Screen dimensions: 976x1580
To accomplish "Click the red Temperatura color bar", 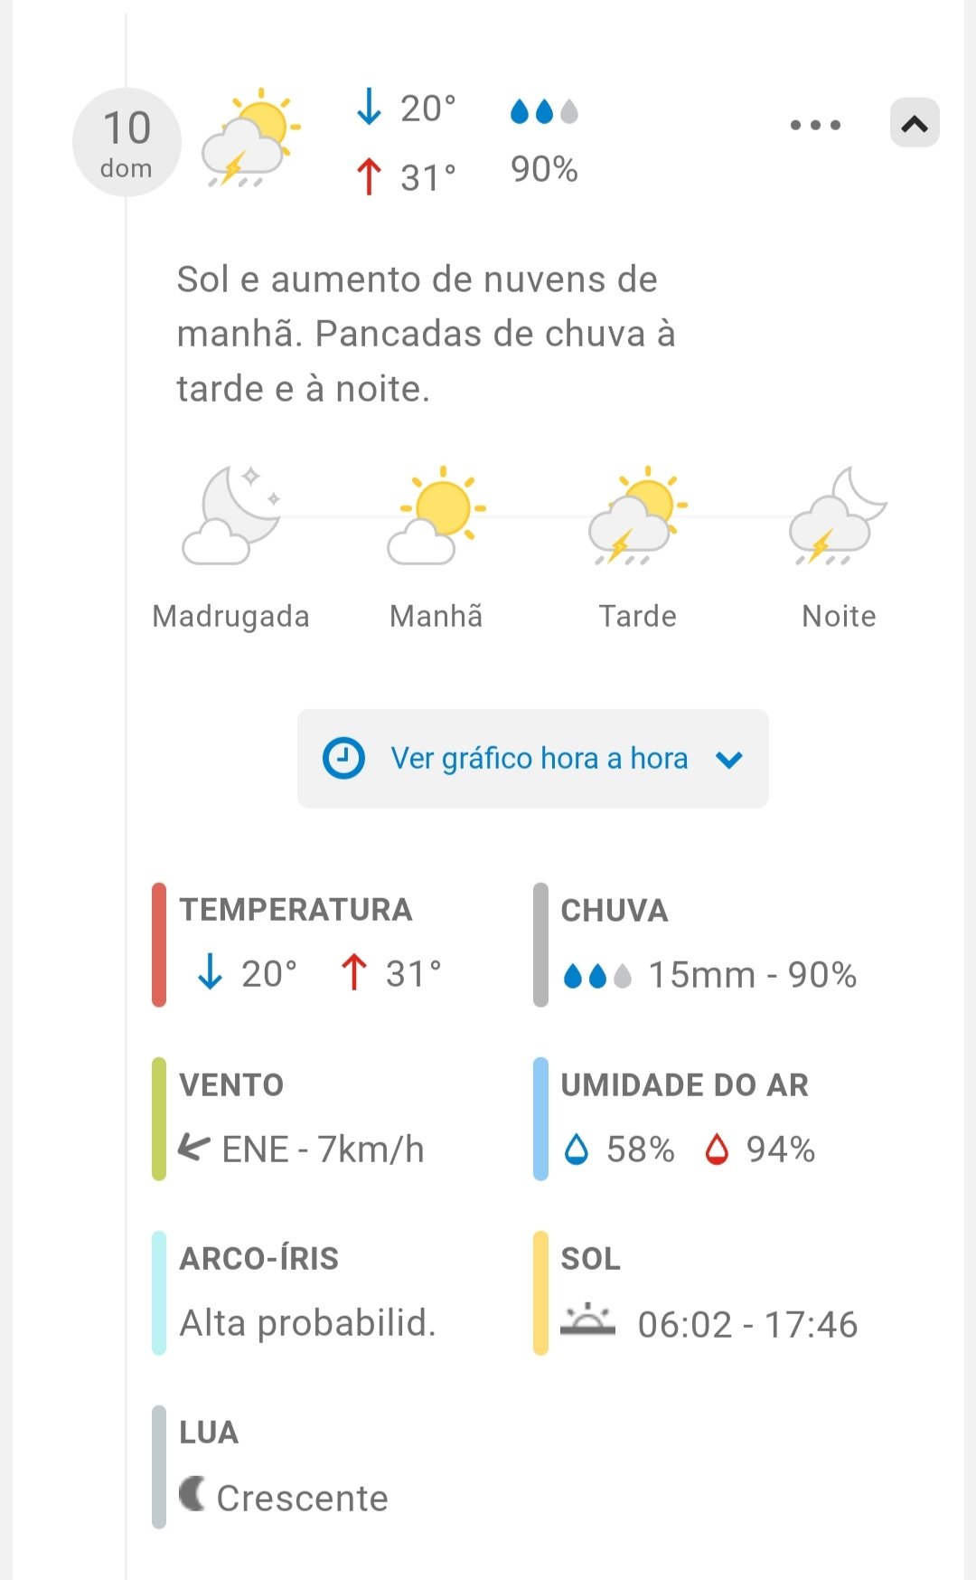I will 159,945.
